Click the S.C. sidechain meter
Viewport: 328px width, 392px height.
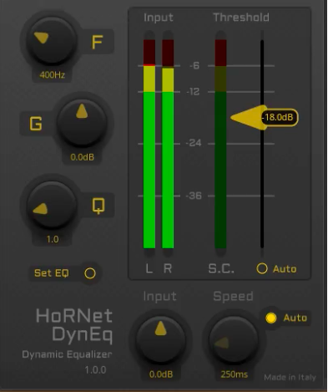click(220, 144)
